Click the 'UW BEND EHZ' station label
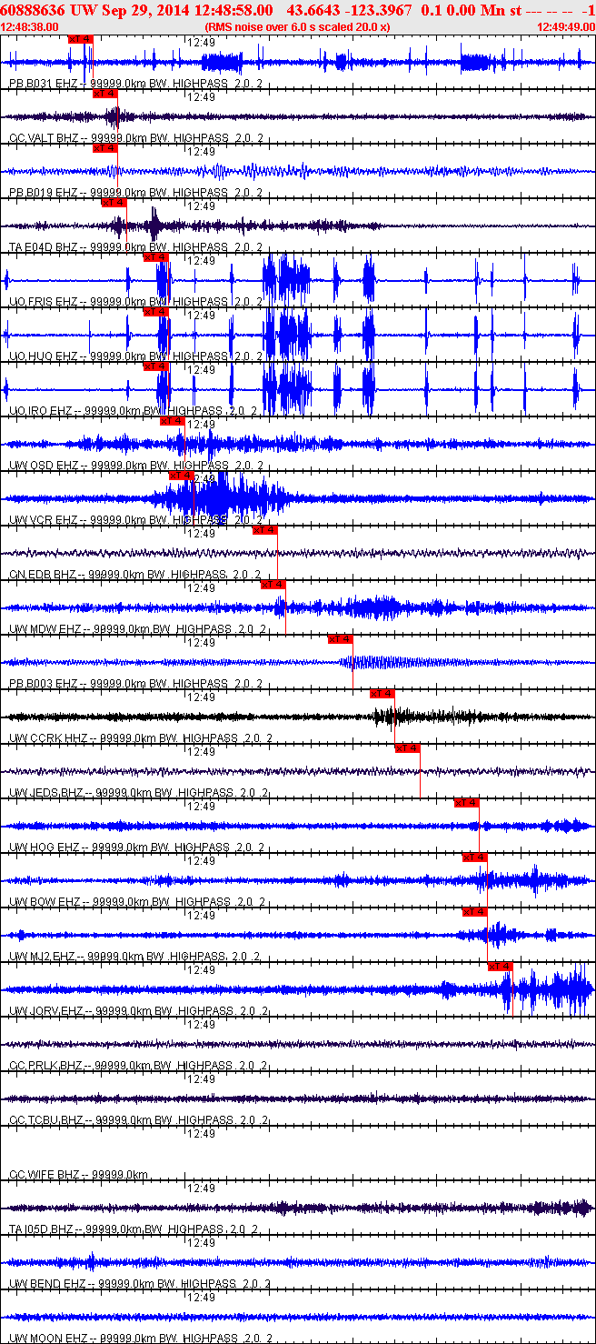 coord(47,1284)
